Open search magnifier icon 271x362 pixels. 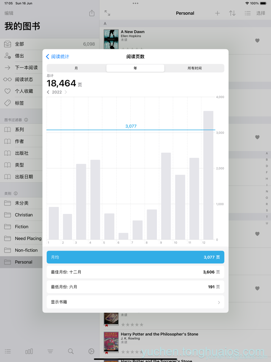click(71, 351)
